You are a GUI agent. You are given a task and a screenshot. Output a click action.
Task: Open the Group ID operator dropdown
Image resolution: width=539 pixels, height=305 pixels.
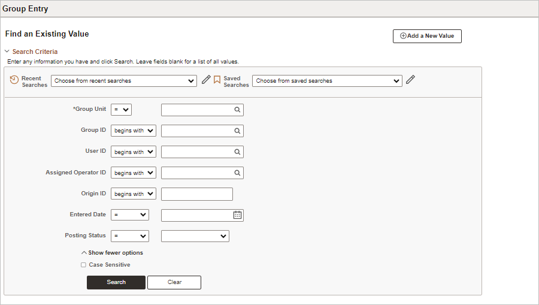[134, 131]
